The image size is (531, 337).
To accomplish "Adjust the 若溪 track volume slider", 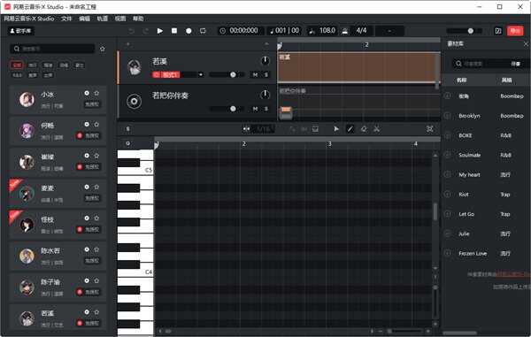I will [227, 75].
